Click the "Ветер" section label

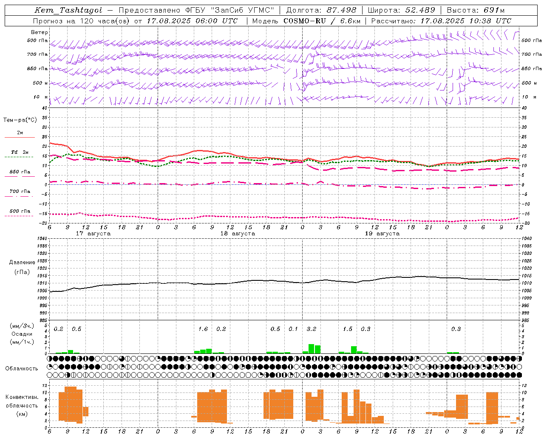click(40, 32)
